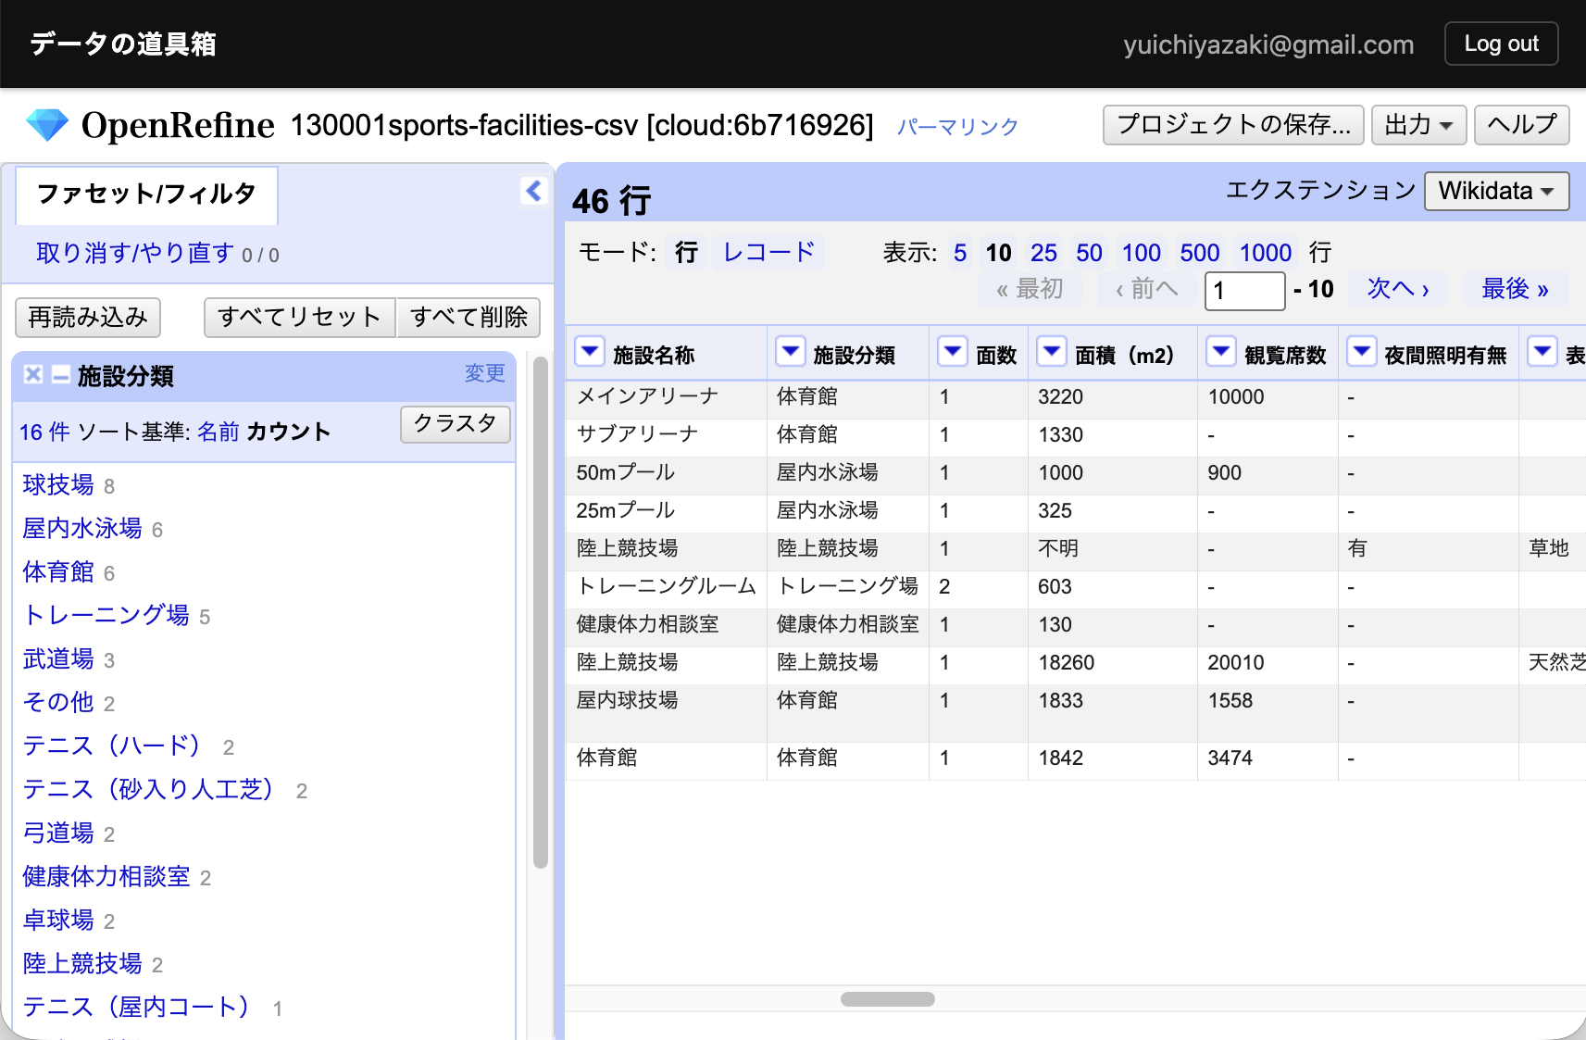Click the すべてリセット button
The width and height of the screenshot is (1586, 1040).
pos(299,318)
